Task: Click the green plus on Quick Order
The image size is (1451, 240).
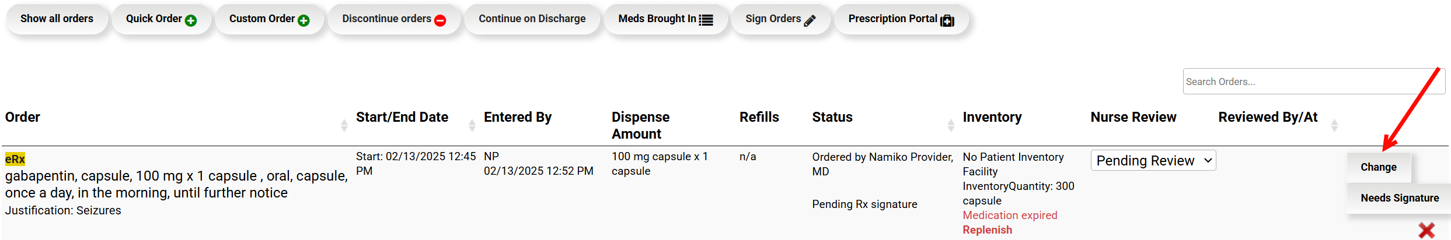Action: point(191,21)
